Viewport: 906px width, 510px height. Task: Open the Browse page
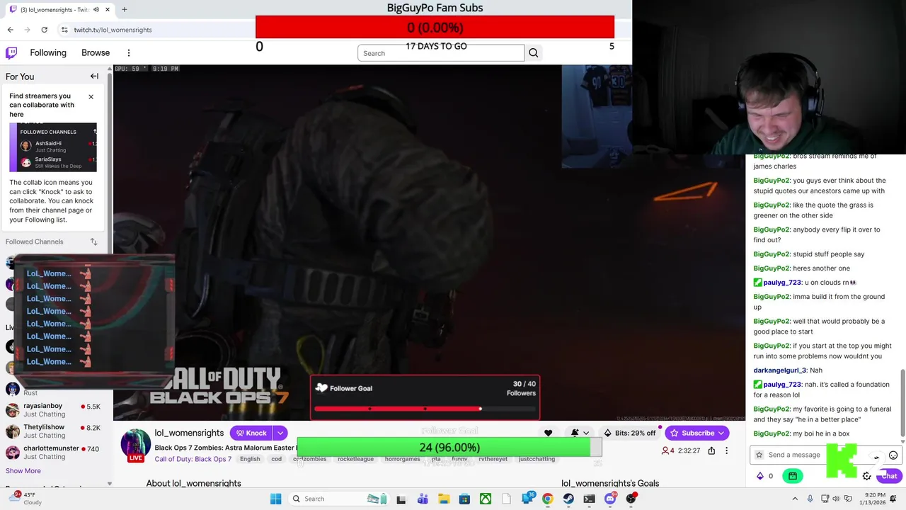[x=96, y=52]
